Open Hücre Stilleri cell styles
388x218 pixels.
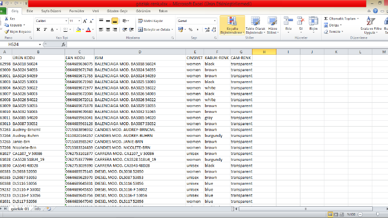pyautogui.click(x=273, y=25)
